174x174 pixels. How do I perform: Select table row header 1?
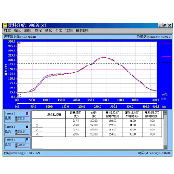pos(37,121)
